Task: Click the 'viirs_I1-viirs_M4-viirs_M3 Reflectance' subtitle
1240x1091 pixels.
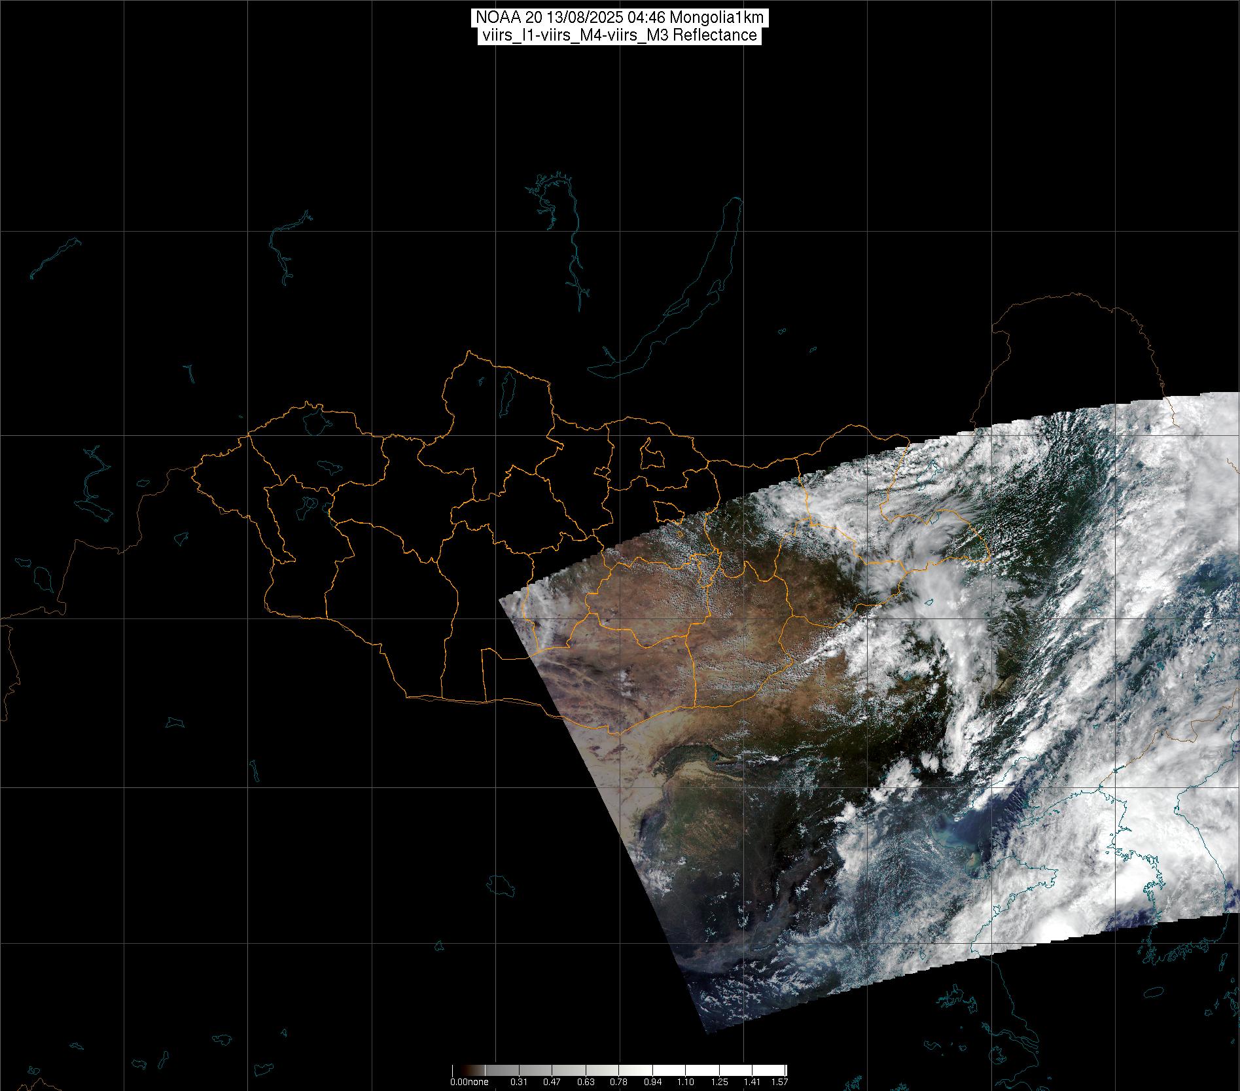Action: point(619,35)
